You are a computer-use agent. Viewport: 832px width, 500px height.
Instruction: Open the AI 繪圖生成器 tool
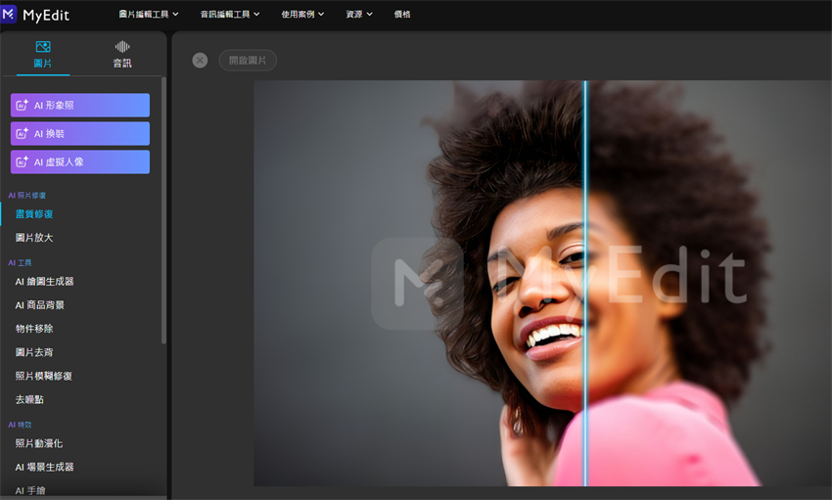click(44, 282)
